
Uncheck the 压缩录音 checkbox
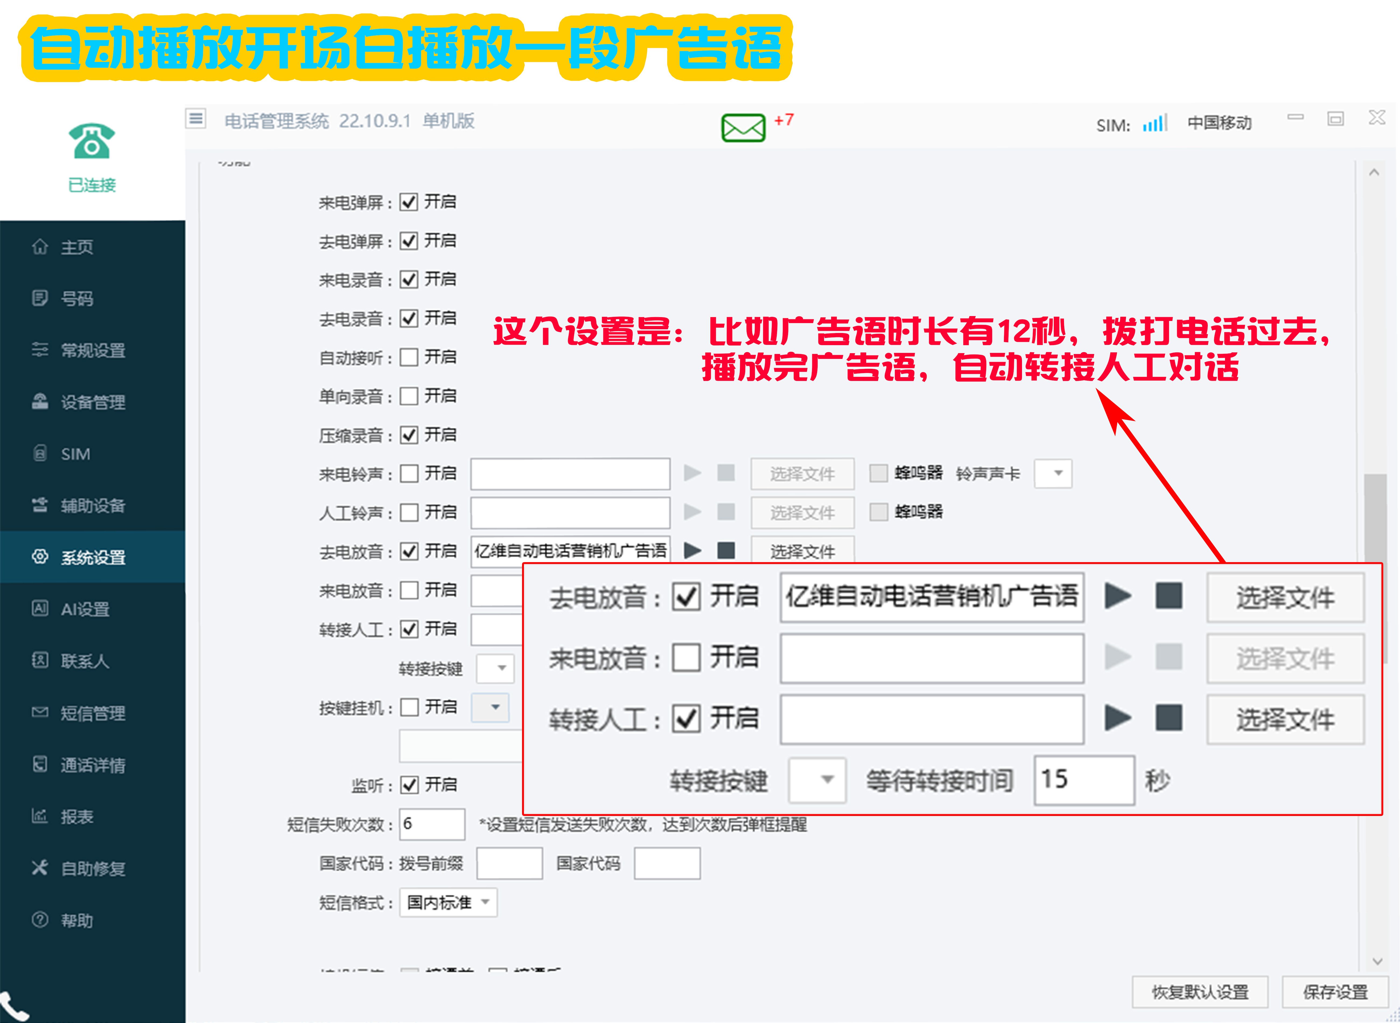[409, 435]
